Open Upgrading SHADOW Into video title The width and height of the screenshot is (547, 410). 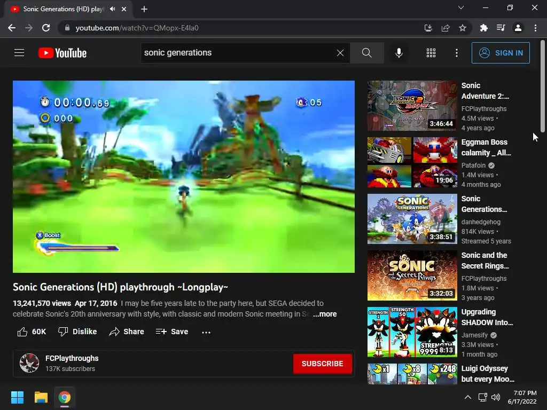pyautogui.click(x=487, y=317)
